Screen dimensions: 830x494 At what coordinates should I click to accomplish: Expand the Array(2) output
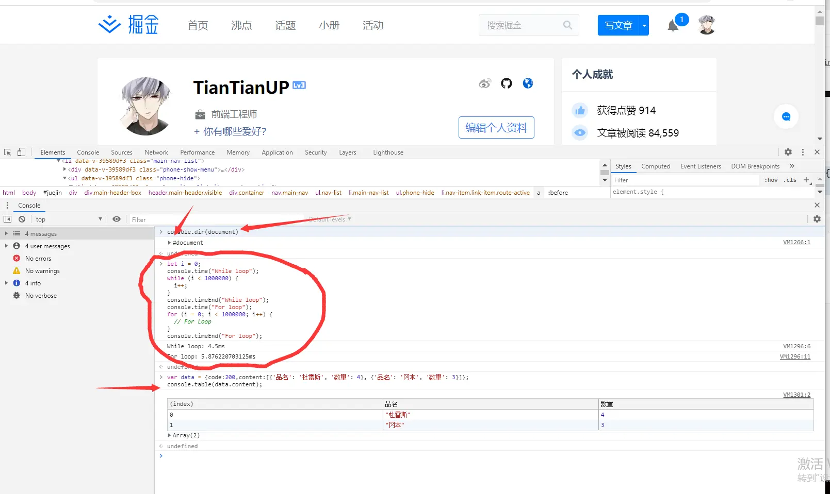[x=169, y=435]
